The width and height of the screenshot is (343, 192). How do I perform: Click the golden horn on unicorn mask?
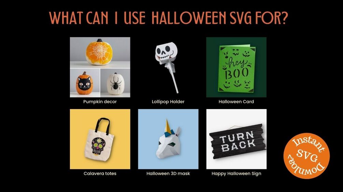(x=168, y=126)
